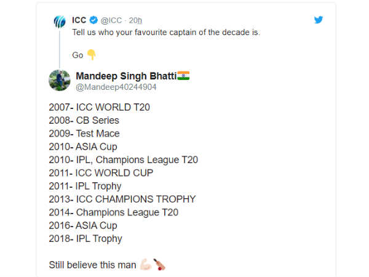Click the blue verified badge beside ICC
The image size is (369, 277).
coord(93,20)
